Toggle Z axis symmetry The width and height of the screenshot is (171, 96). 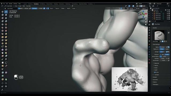124,9
